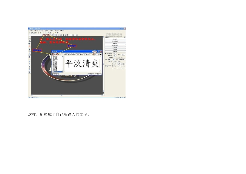Select the globe texture tool in left toolbar

click(30, 54)
